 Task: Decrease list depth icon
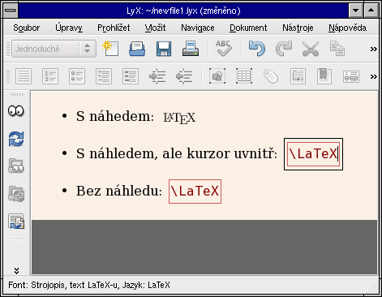point(184,76)
